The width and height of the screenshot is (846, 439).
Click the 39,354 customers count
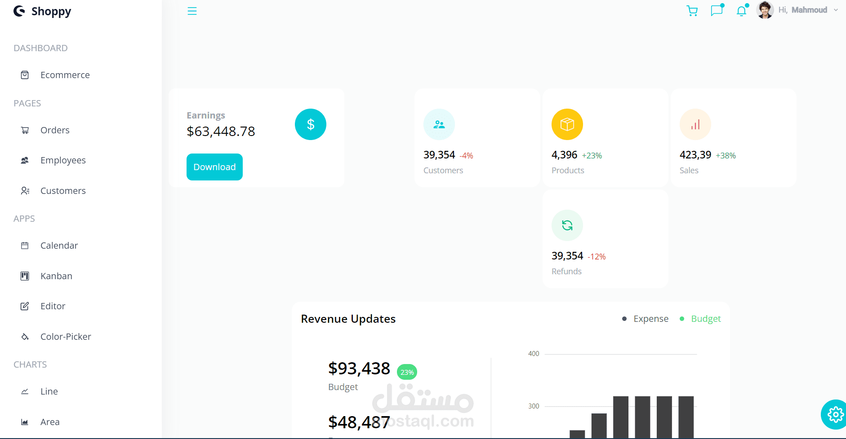coord(439,155)
